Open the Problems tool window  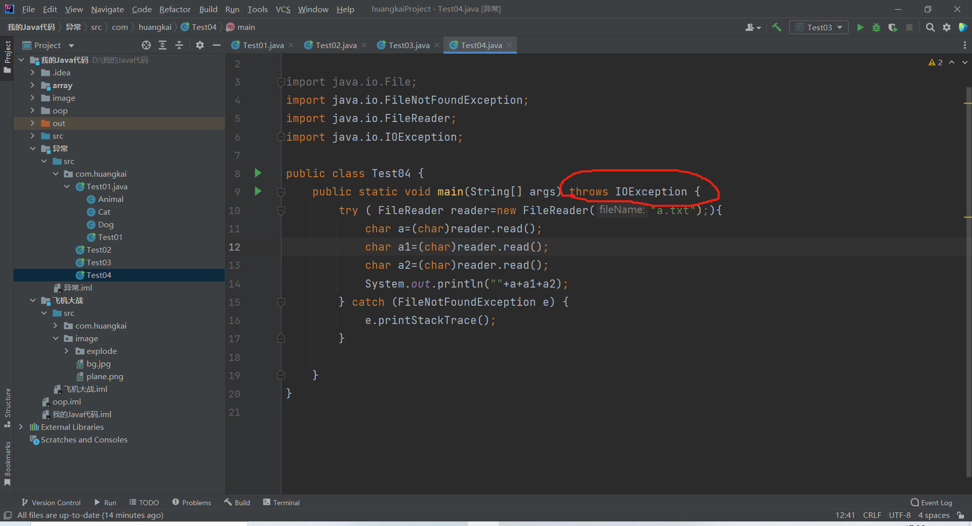(x=191, y=503)
